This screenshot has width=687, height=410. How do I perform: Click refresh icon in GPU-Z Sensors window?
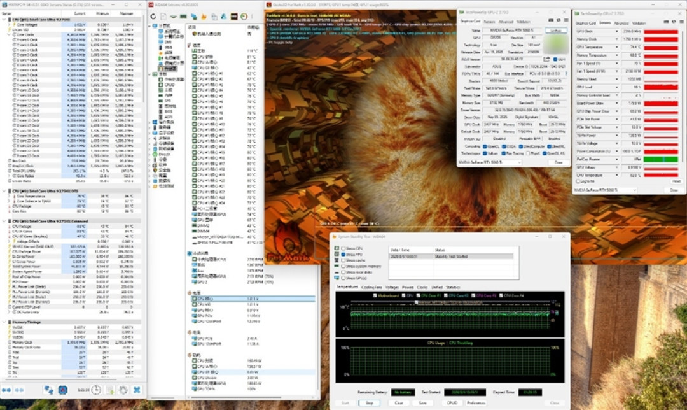[674, 22]
